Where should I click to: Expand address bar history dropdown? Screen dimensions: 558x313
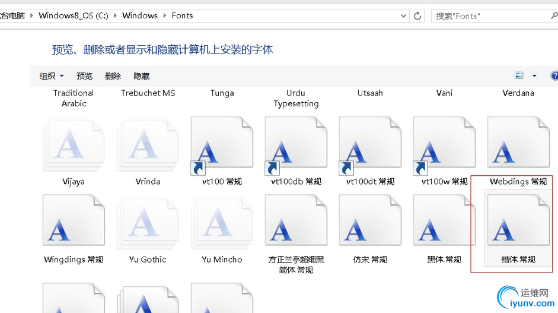[403, 15]
